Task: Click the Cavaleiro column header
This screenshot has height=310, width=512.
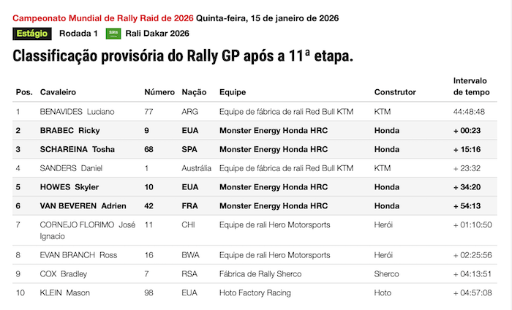Action: (59, 92)
